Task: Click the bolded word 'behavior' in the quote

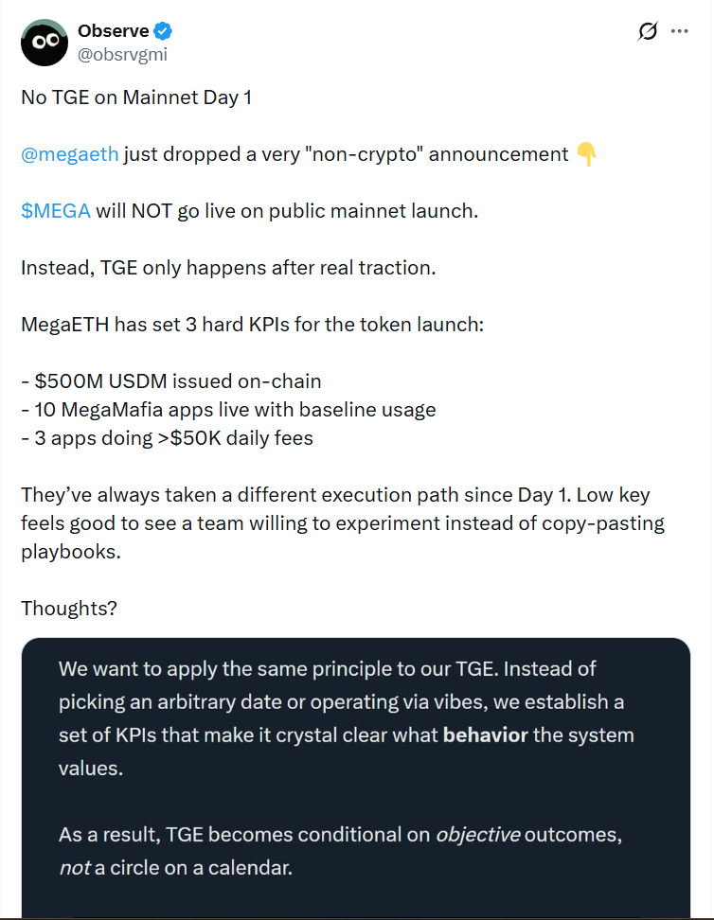Action: tap(485, 734)
